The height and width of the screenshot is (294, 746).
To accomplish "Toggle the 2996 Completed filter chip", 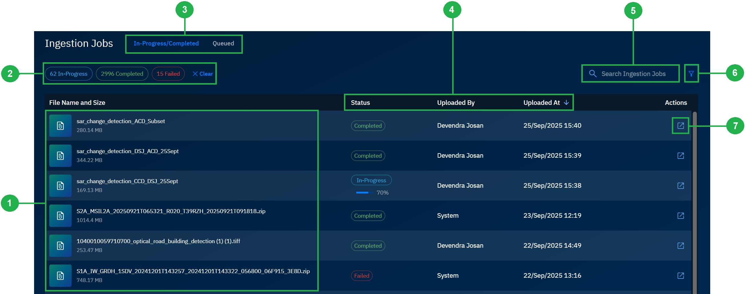I will point(122,74).
